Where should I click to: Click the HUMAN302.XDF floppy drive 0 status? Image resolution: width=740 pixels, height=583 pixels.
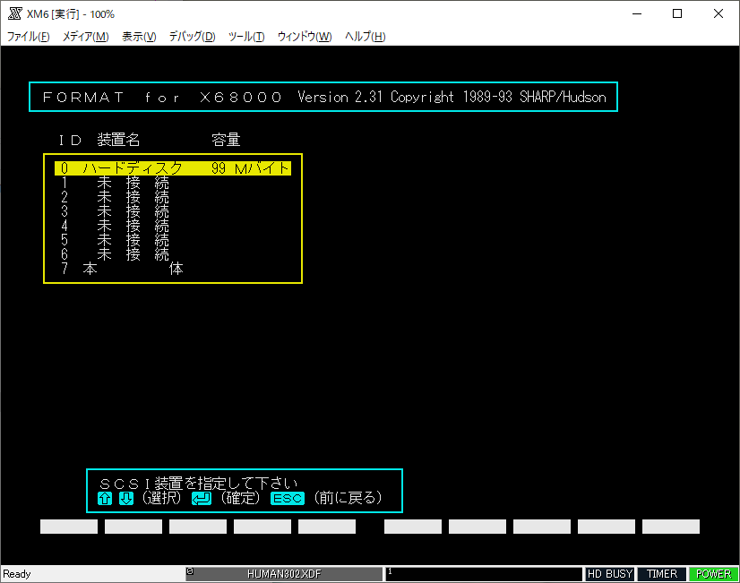click(284, 574)
